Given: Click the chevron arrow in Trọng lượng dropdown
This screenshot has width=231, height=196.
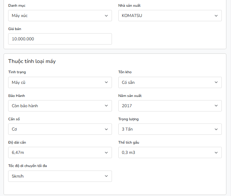Looking at the screenshot, I should click(216, 129).
